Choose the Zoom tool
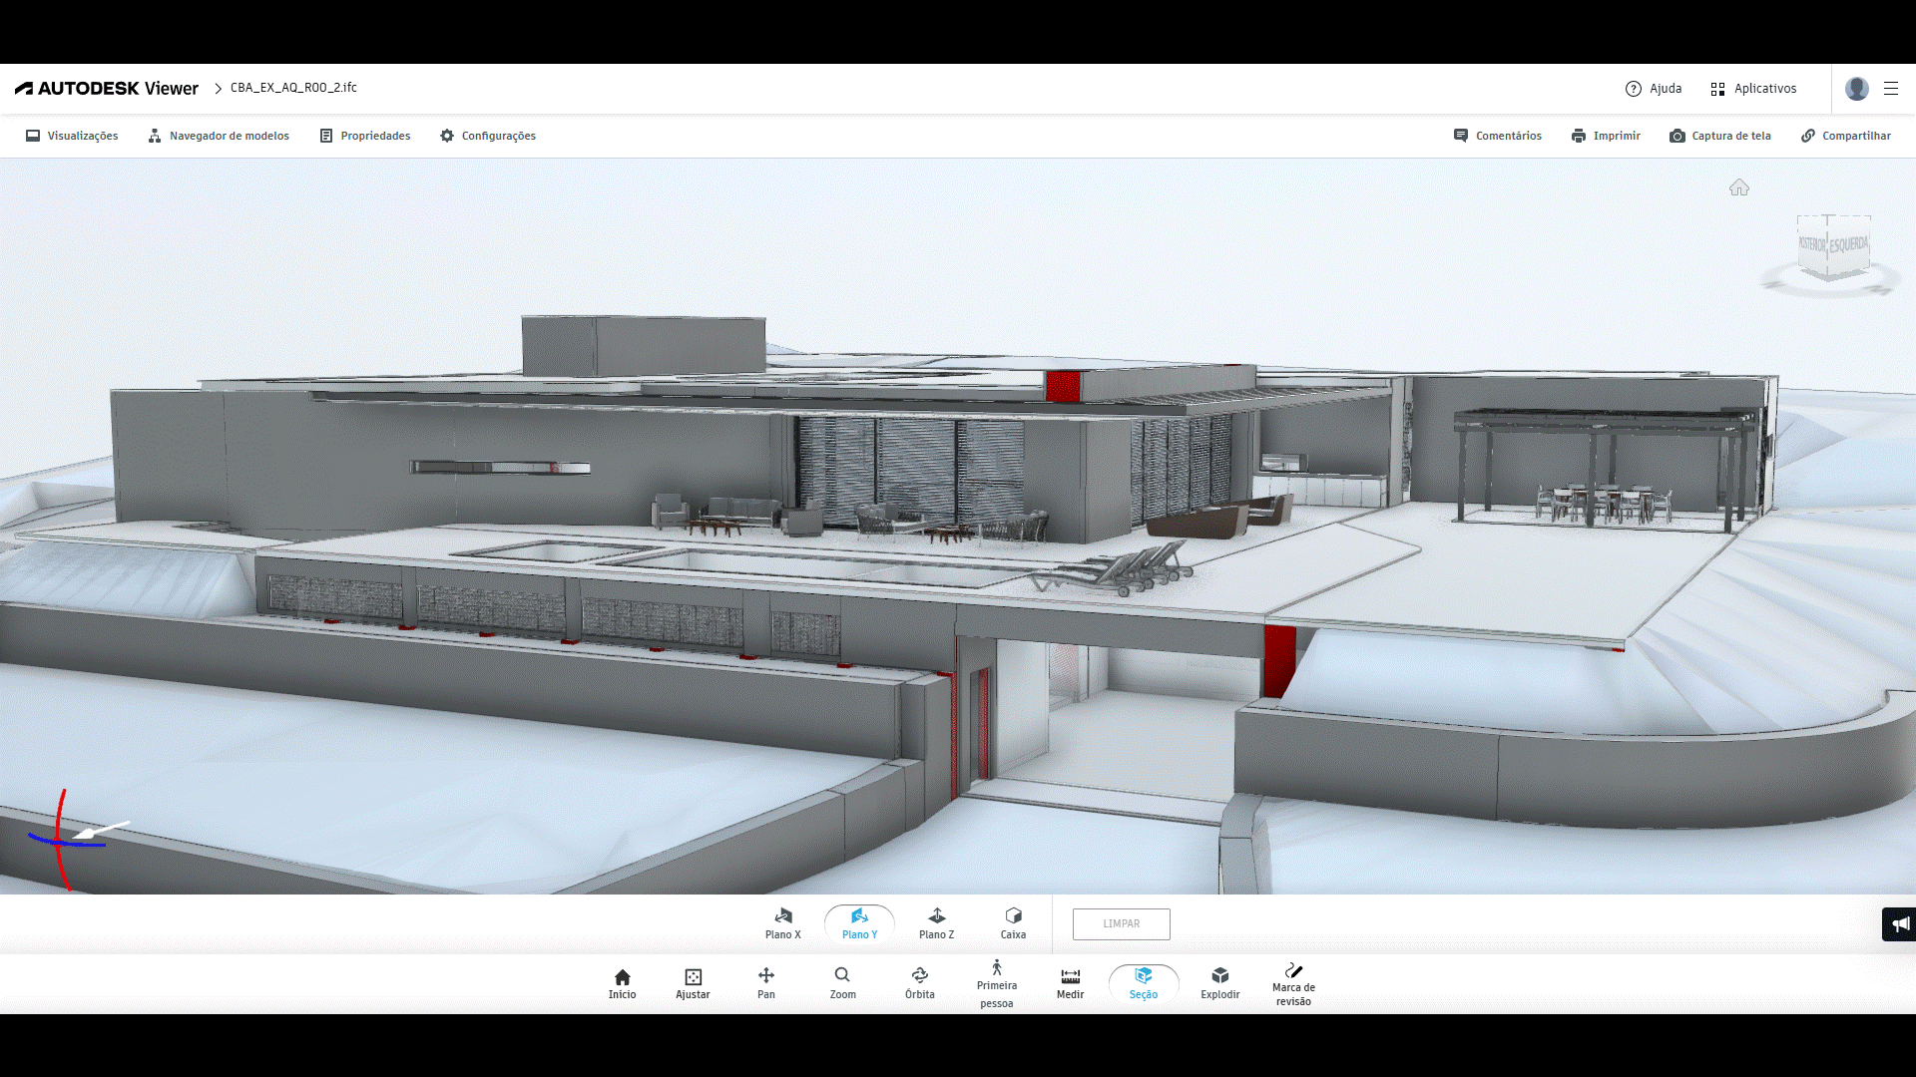1916x1077 pixels. point(842,981)
